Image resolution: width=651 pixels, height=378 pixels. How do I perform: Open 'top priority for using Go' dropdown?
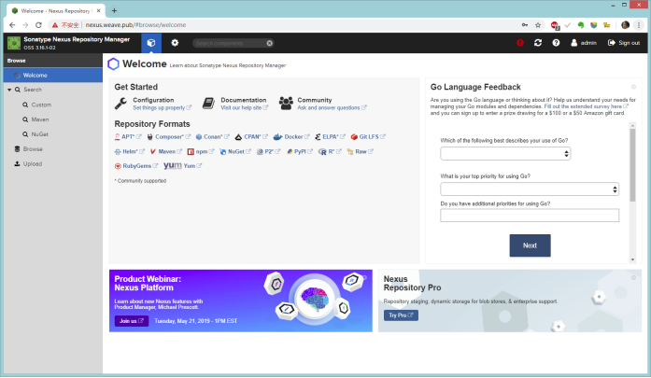tap(530, 189)
